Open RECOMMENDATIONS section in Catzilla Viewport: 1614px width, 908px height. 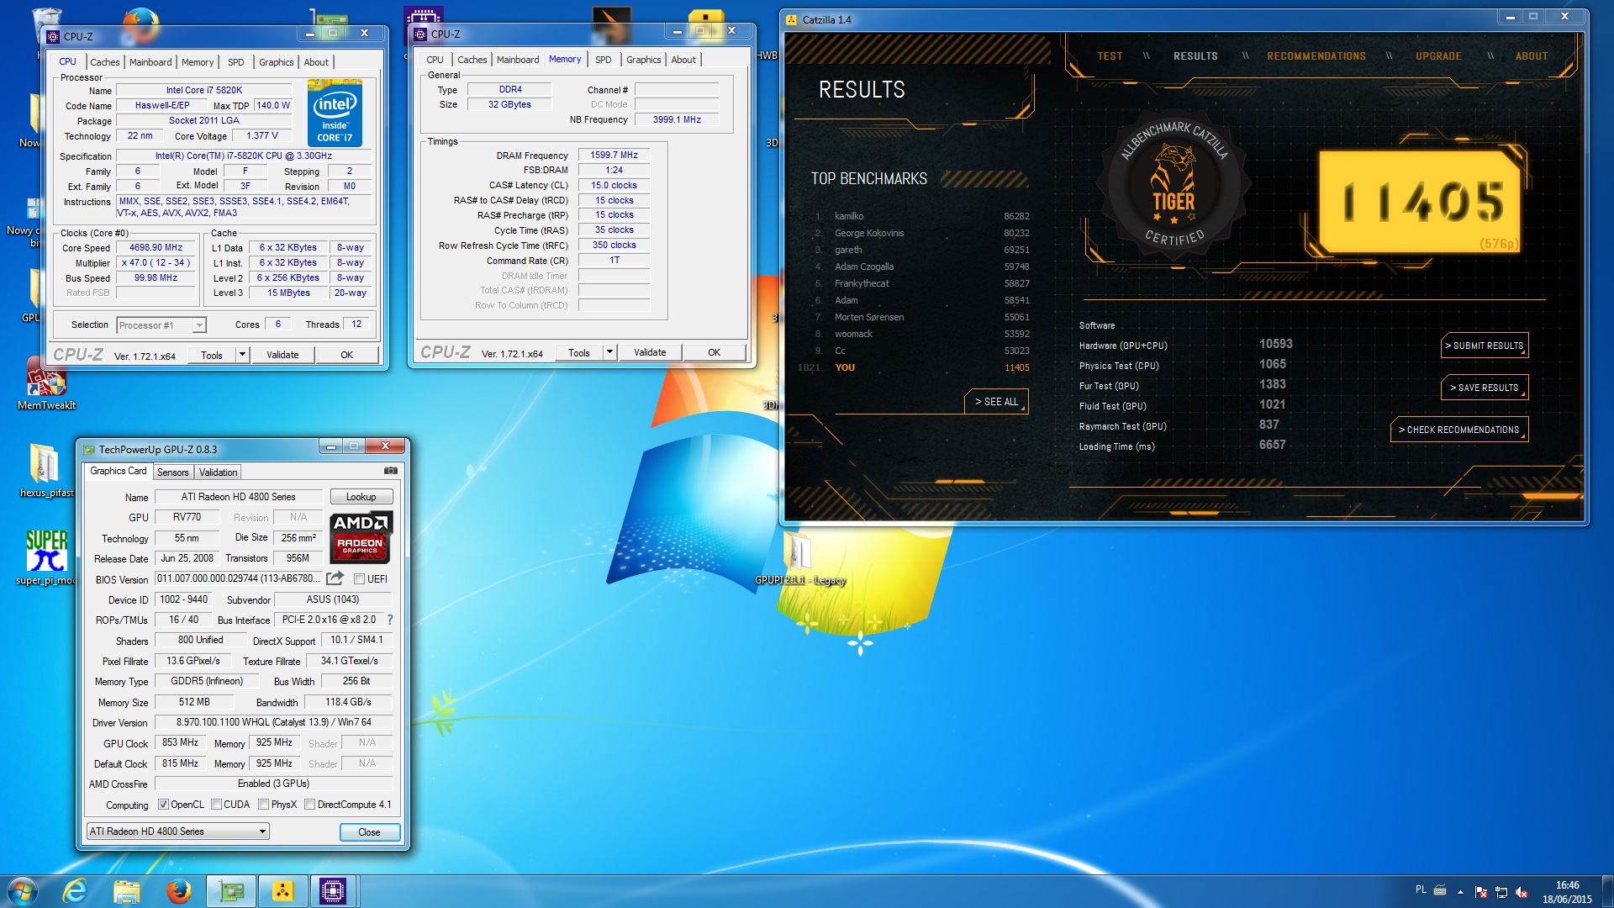(1316, 56)
